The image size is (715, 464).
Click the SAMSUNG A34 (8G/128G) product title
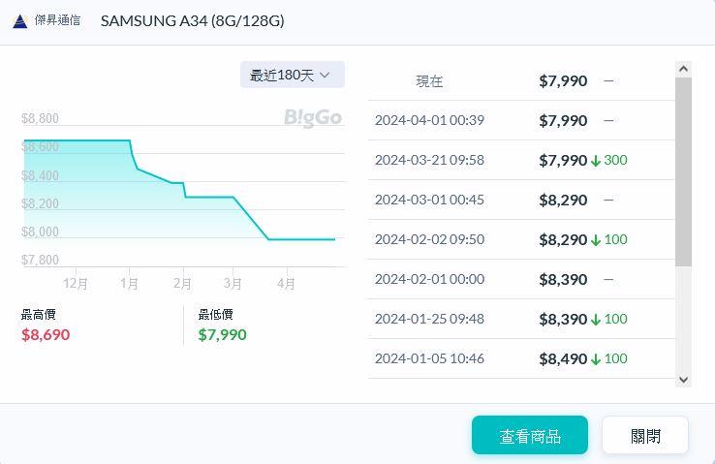[x=192, y=21]
